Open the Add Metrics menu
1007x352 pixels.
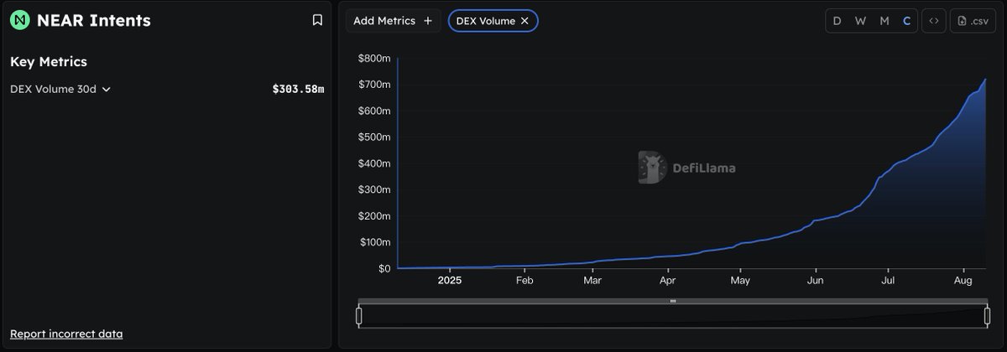tap(393, 21)
